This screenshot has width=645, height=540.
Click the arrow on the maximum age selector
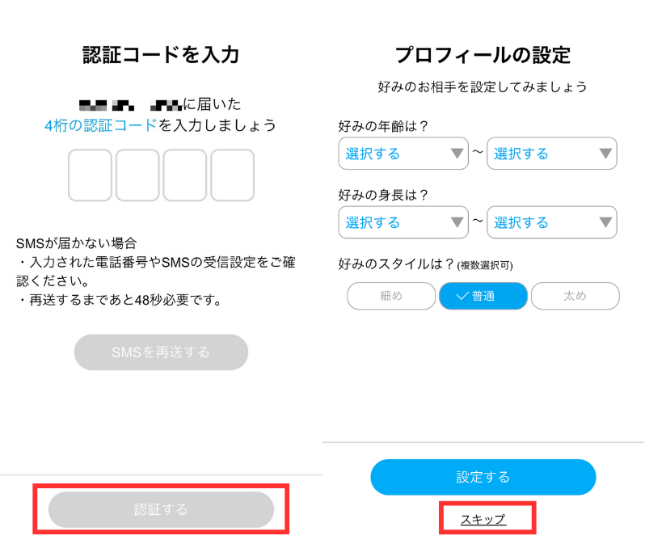pyautogui.click(x=606, y=154)
